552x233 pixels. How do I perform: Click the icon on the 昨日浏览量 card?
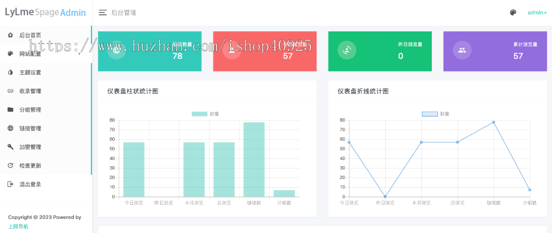click(x=347, y=50)
